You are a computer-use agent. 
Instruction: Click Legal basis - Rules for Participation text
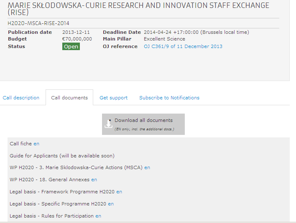pos(51,216)
